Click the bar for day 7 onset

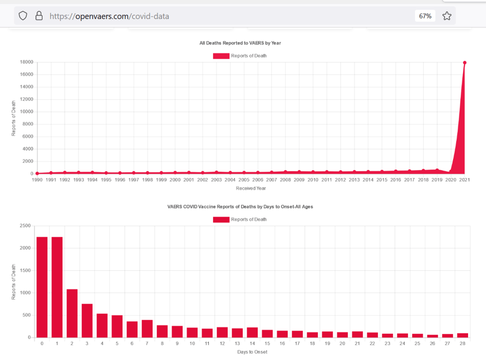(x=147, y=328)
